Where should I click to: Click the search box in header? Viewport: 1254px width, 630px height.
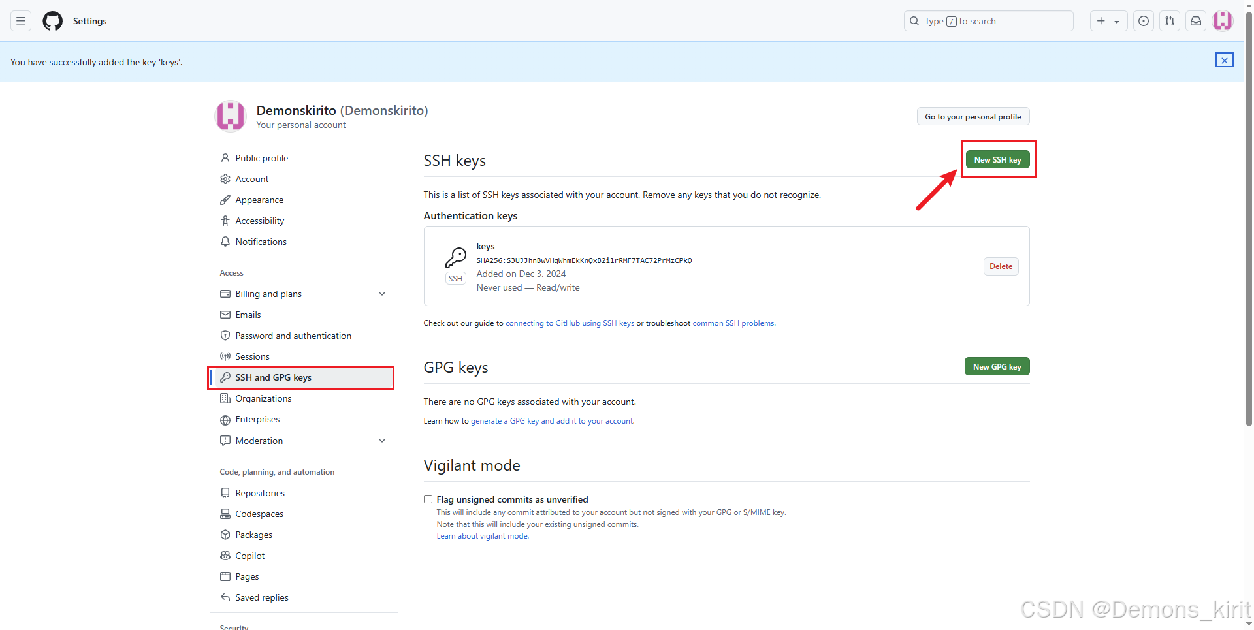(x=989, y=21)
